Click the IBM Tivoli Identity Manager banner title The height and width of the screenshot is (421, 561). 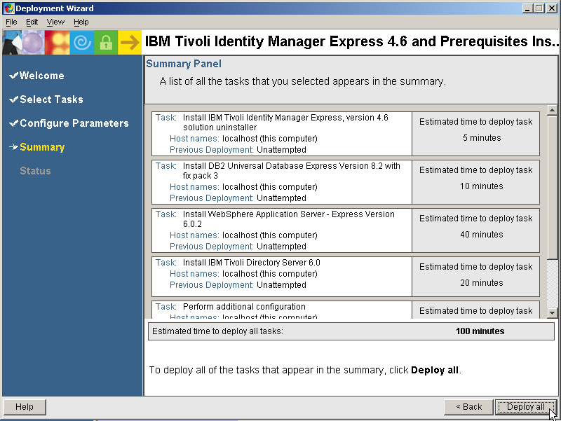[352, 41]
